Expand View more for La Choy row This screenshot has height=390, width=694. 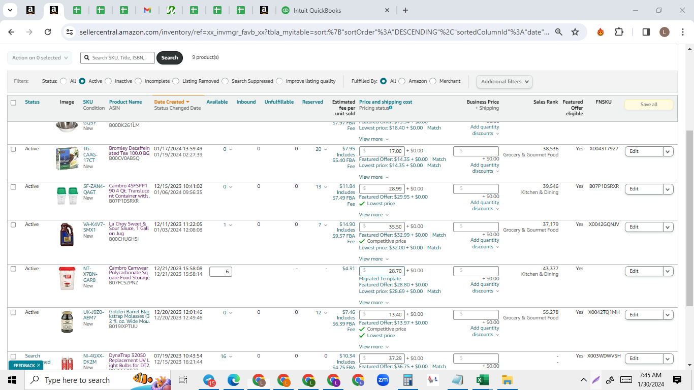pos(374,259)
